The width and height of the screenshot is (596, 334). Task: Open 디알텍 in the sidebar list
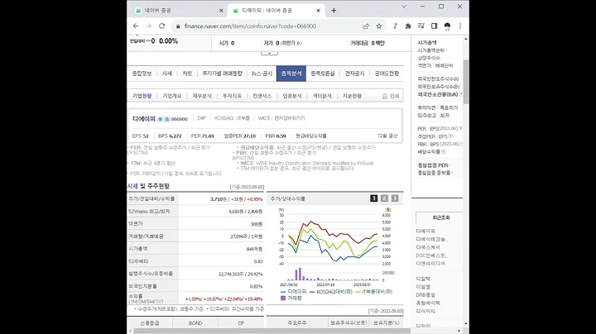pyautogui.click(x=423, y=279)
